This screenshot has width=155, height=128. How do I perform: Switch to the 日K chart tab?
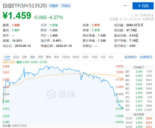tap(25, 57)
